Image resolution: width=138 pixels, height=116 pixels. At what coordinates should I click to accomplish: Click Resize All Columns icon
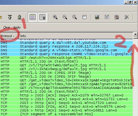pyautogui.click(x=84, y=17)
